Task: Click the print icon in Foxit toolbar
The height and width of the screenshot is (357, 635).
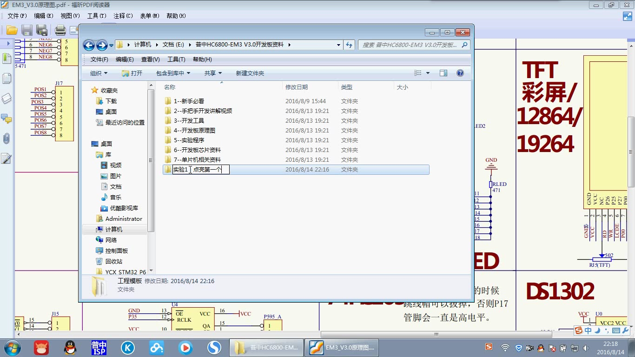Action: pos(60,29)
